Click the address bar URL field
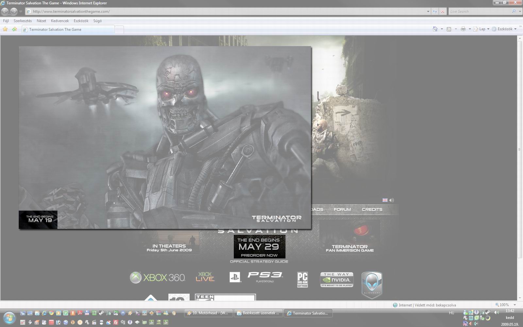 pos(226,11)
